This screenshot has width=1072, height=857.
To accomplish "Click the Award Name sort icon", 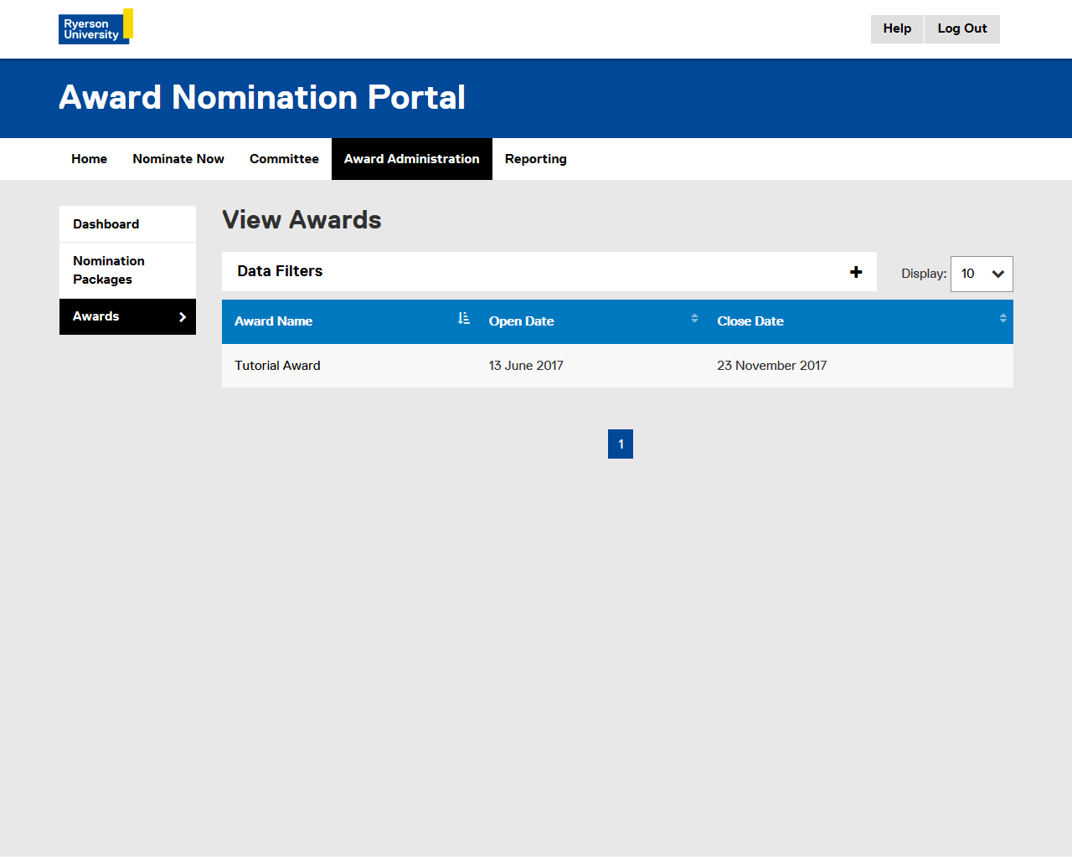I will (464, 319).
